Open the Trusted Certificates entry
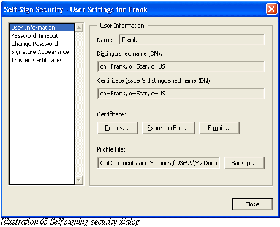This screenshot has height=227, width=280. pos(37,60)
